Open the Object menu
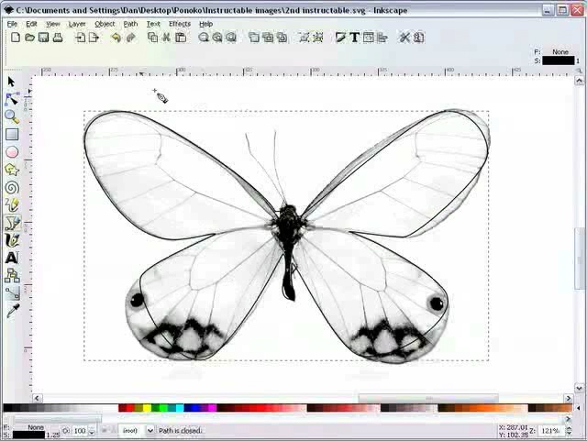The image size is (587, 441). tap(105, 24)
